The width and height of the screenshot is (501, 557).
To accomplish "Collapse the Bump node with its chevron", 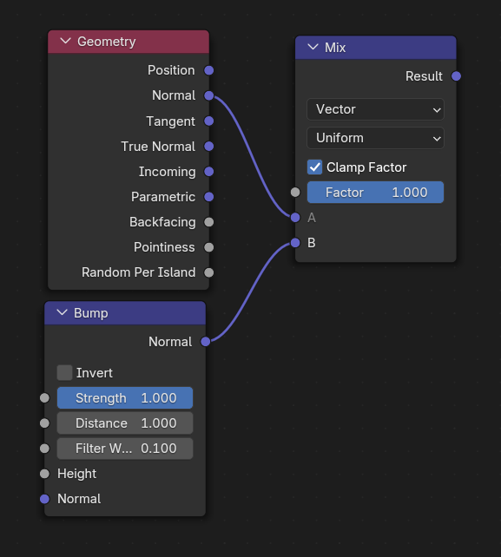I will pyautogui.click(x=62, y=312).
